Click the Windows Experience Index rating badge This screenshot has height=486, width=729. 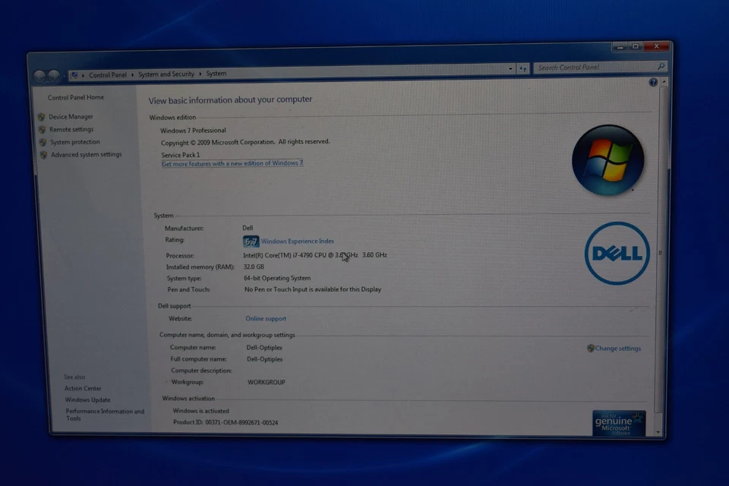tap(251, 241)
